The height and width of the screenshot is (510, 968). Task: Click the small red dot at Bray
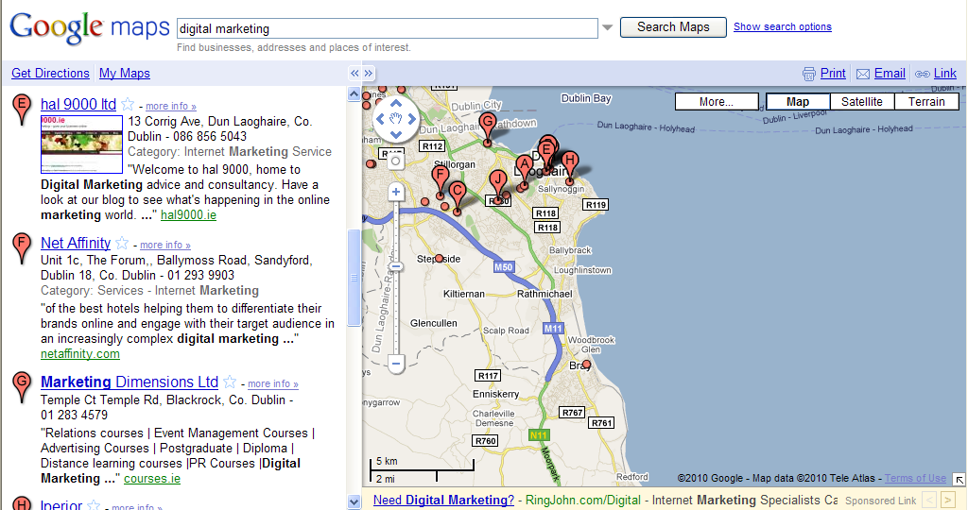click(586, 365)
